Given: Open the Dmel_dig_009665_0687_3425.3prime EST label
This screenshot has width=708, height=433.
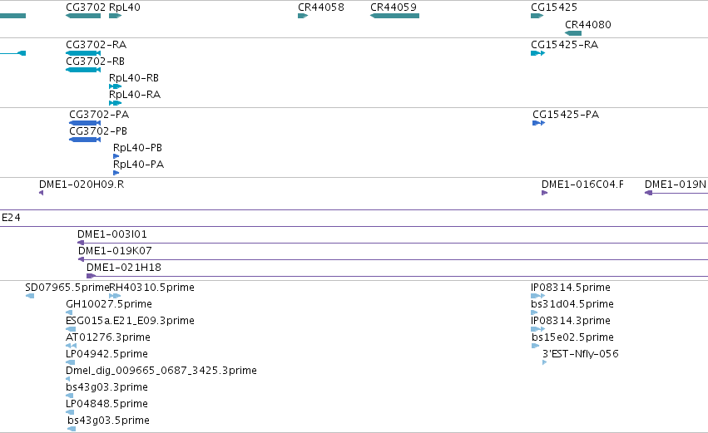Looking at the screenshot, I should tap(161, 371).
